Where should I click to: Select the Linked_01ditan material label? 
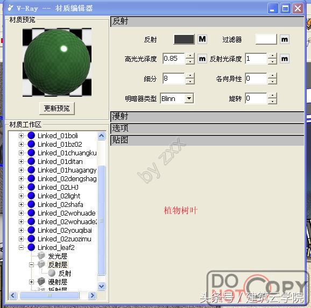pyautogui.click(x=60, y=162)
